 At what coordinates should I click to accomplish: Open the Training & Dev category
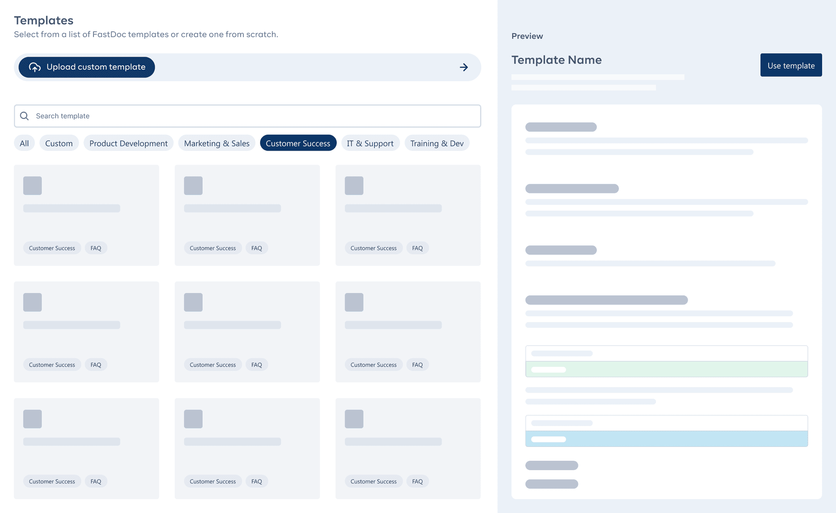pyautogui.click(x=437, y=143)
